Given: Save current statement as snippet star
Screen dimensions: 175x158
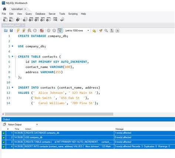Looking at the screenshot, I should pyautogui.click(x=94, y=31).
